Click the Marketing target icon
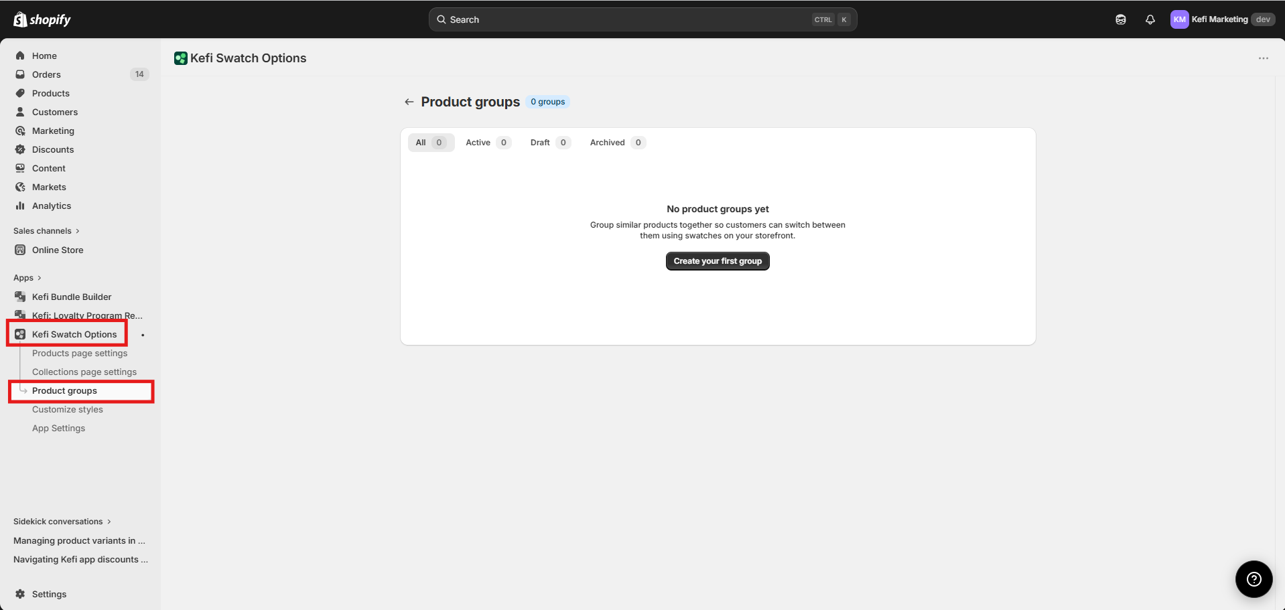Image resolution: width=1285 pixels, height=610 pixels. click(20, 131)
